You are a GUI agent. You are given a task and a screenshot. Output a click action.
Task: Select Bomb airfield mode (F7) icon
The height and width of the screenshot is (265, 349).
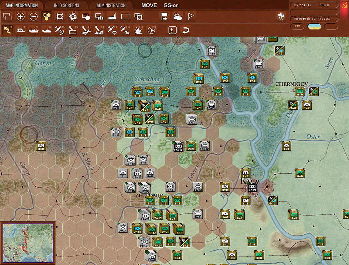tap(86, 30)
